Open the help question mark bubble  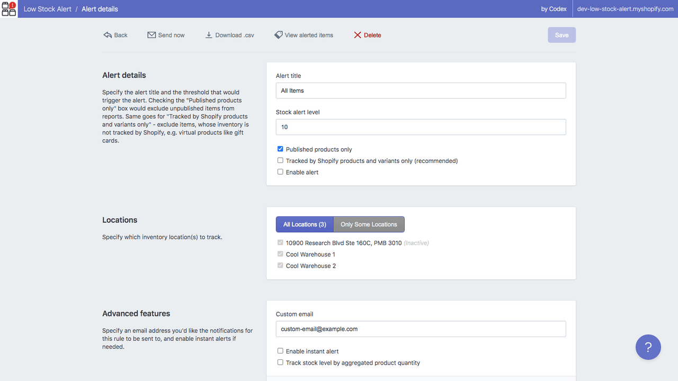point(648,347)
